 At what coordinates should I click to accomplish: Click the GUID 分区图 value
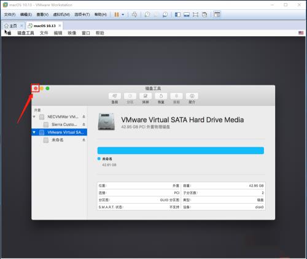click(x=169, y=200)
